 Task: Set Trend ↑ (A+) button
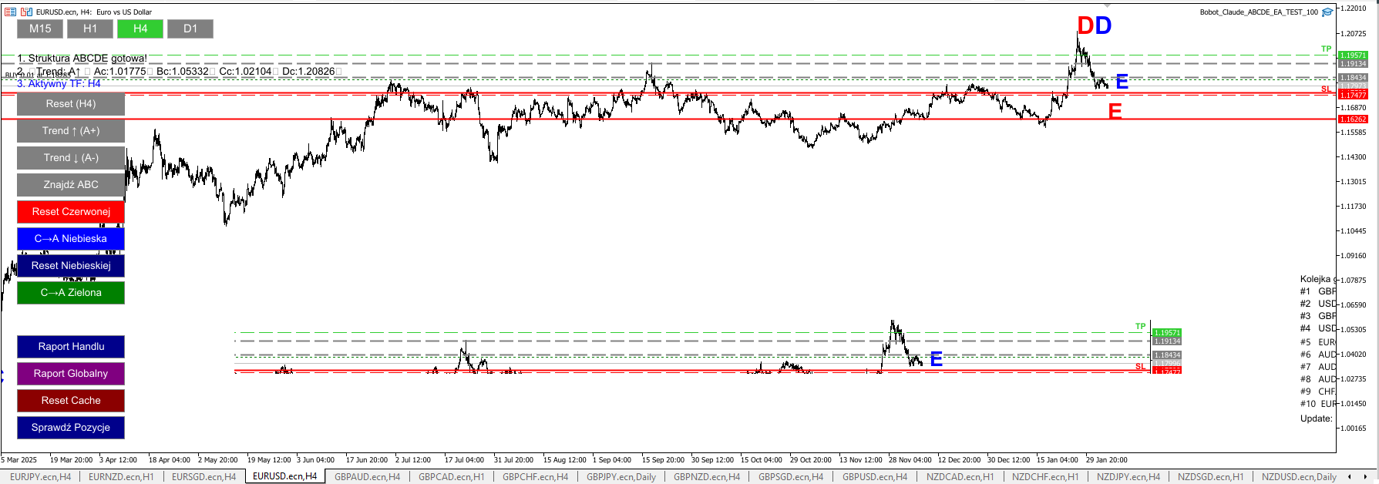click(71, 131)
